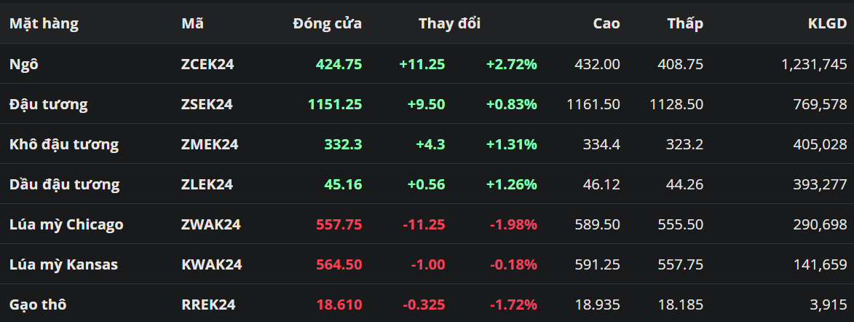Click the Thấp column header
This screenshot has width=854, height=322.
(684, 23)
